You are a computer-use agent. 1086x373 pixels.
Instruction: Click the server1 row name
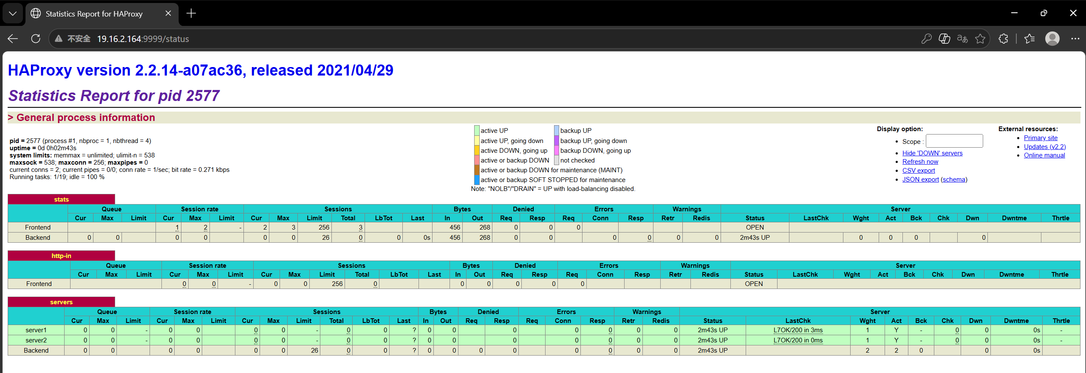click(x=36, y=330)
